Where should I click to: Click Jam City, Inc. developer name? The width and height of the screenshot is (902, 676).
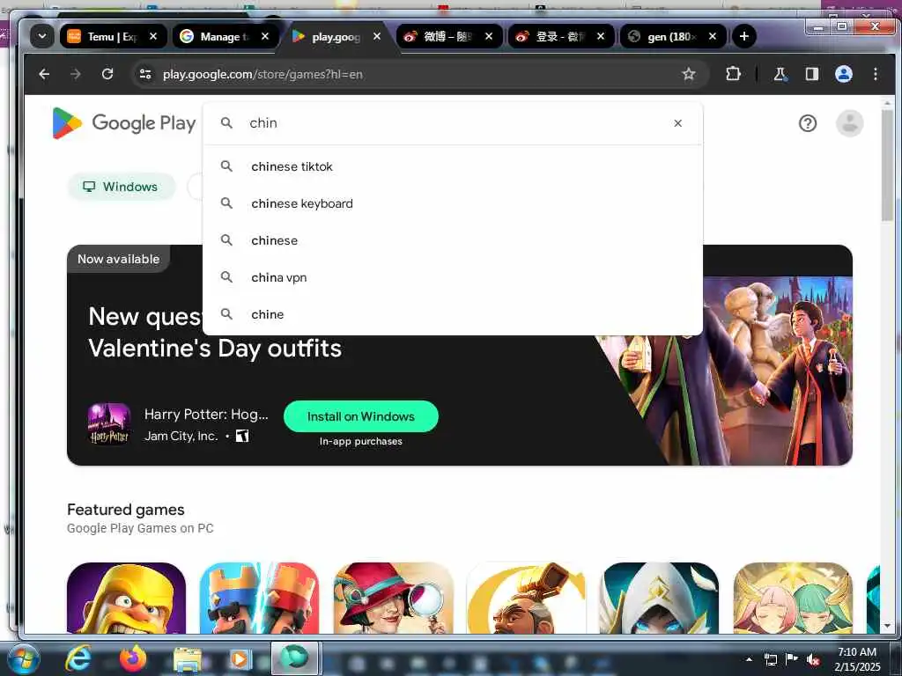(x=181, y=437)
